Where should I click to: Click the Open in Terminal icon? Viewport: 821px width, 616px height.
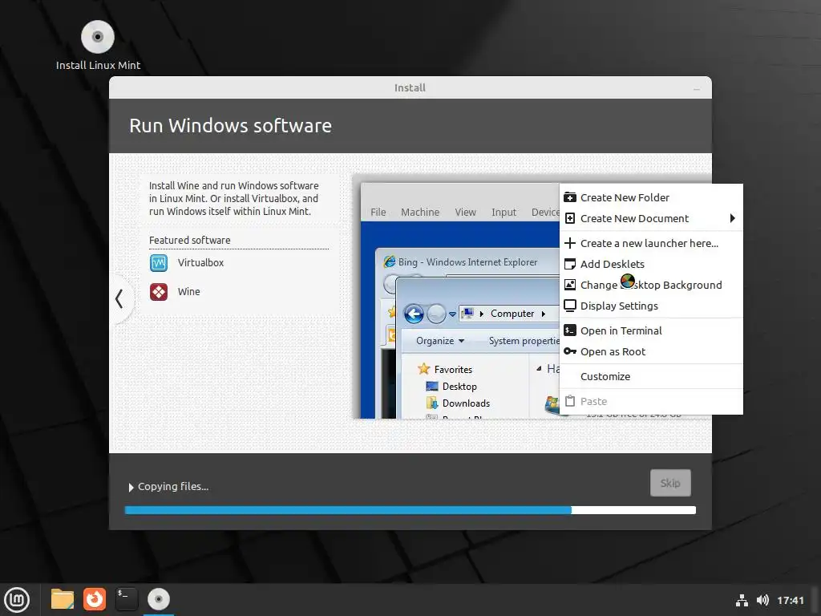[570, 330]
